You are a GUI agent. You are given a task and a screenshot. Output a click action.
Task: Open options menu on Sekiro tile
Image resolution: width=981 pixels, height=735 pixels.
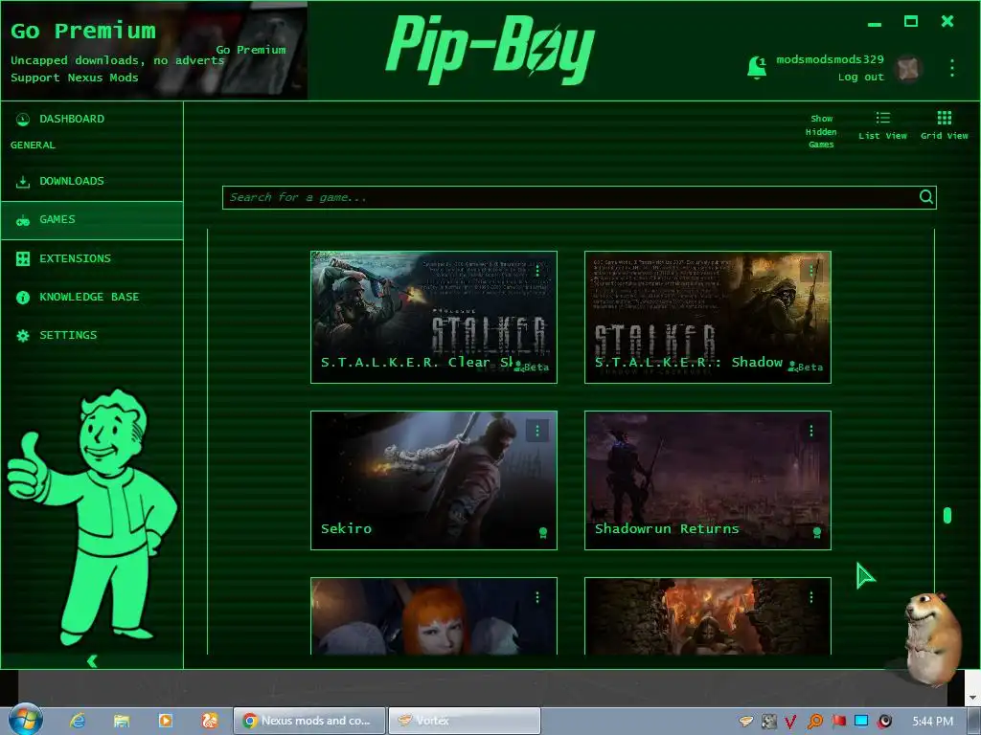pos(537,431)
